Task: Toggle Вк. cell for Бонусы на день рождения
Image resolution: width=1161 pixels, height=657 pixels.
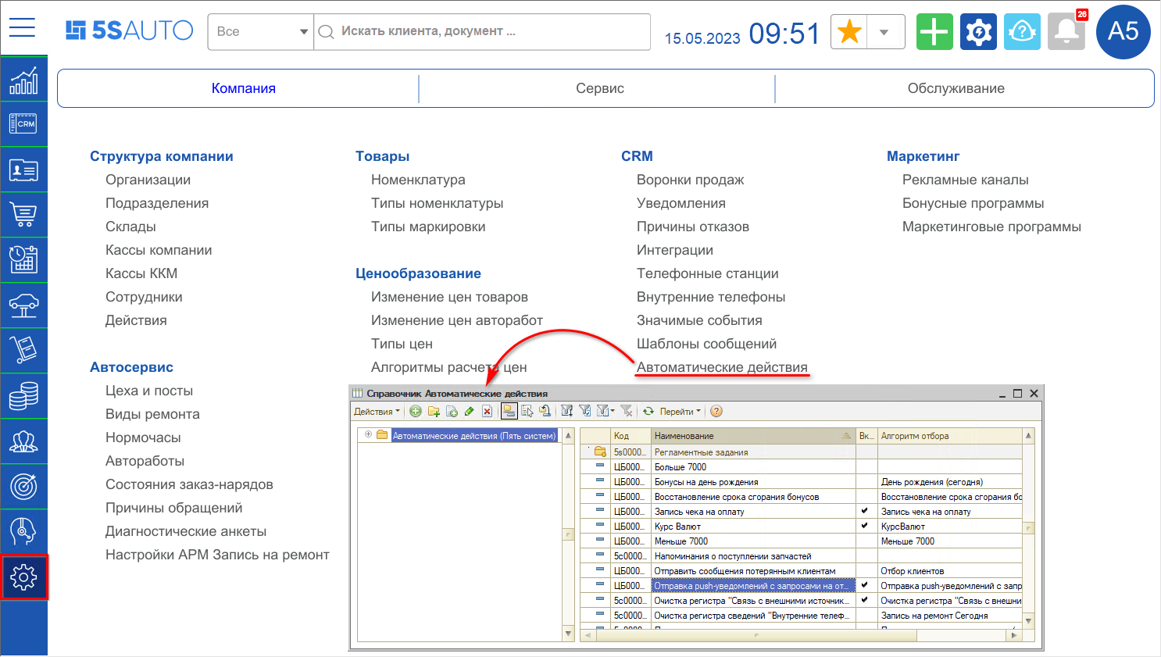Action: click(867, 481)
